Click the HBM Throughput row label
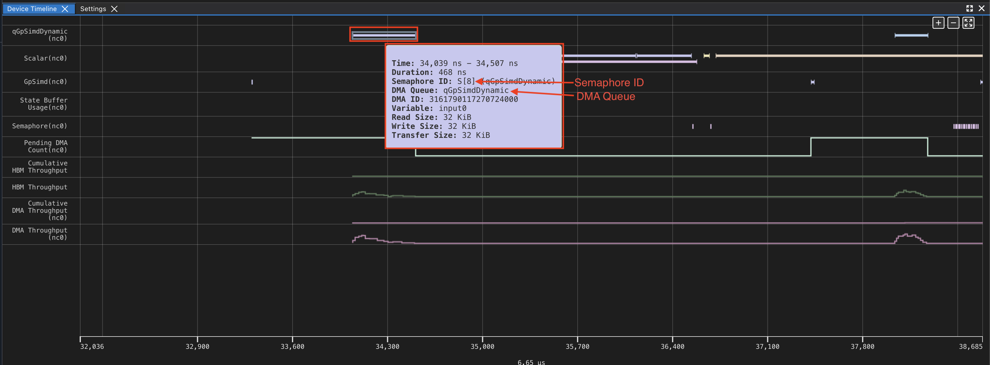The image size is (990, 365). coord(39,187)
